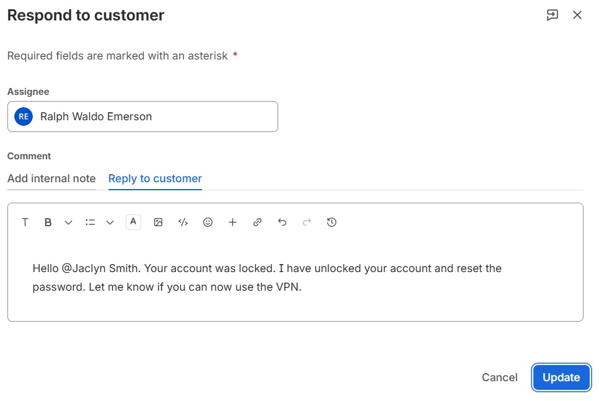Cancel the customer response
This screenshot has width=599, height=401.
[x=500, y=377]
